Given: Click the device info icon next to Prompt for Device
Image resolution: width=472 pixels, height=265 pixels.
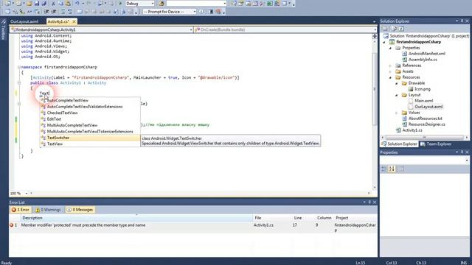Looking at the screenshot, I should point(201,12).
